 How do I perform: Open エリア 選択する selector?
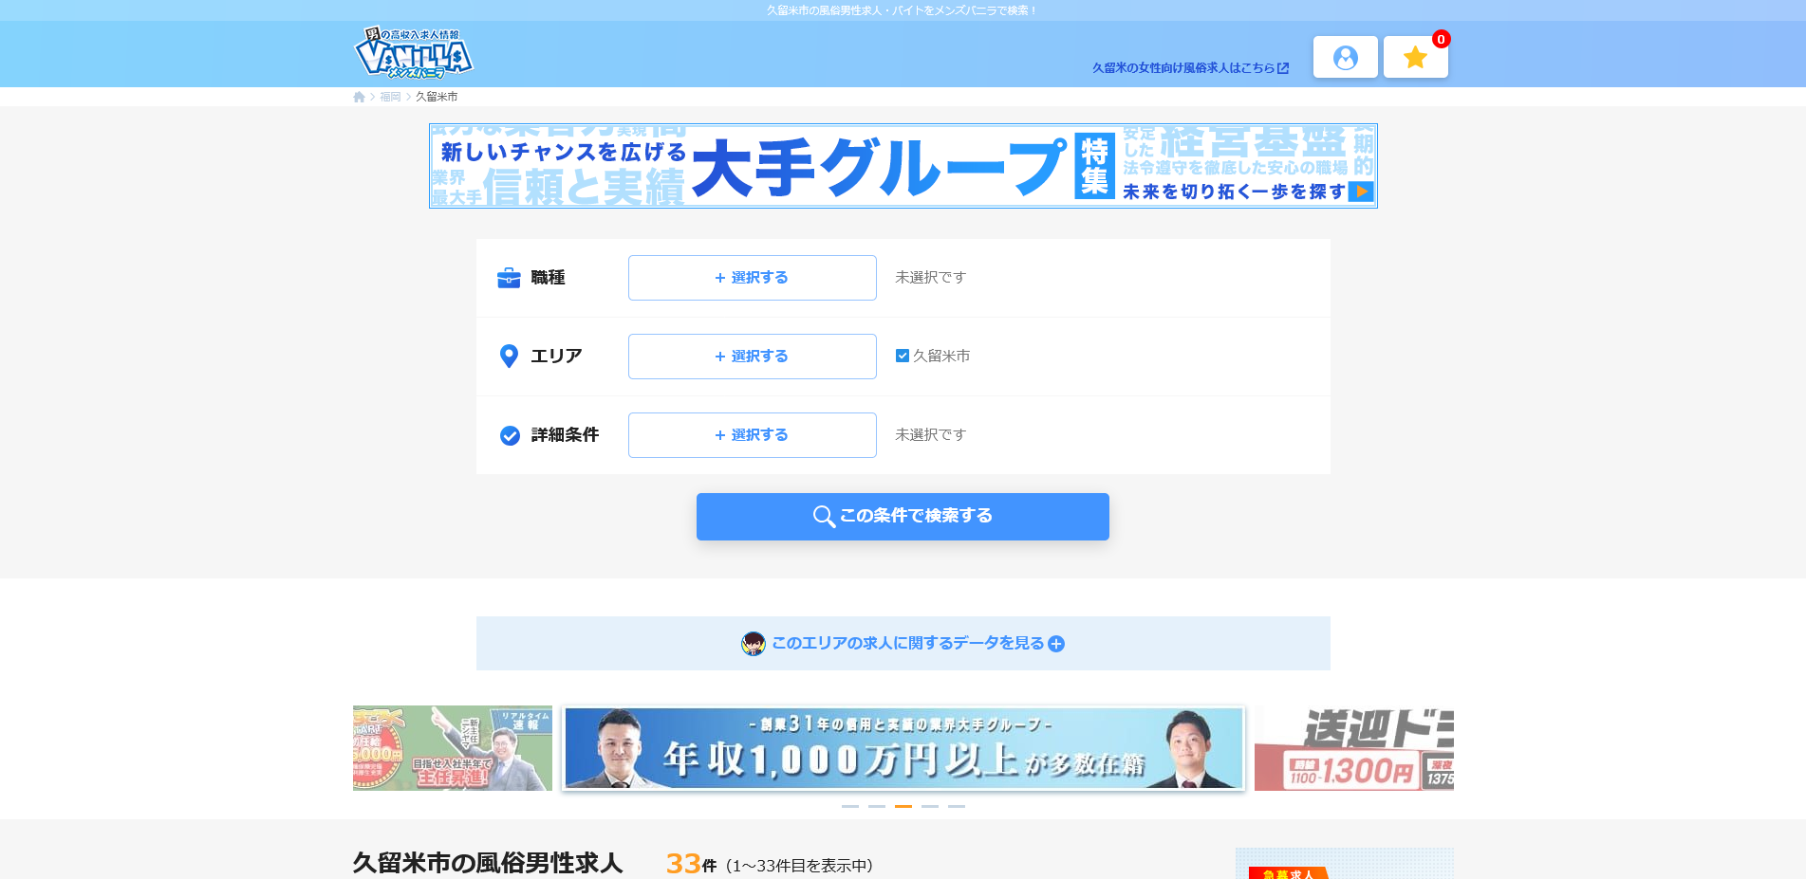752,357
